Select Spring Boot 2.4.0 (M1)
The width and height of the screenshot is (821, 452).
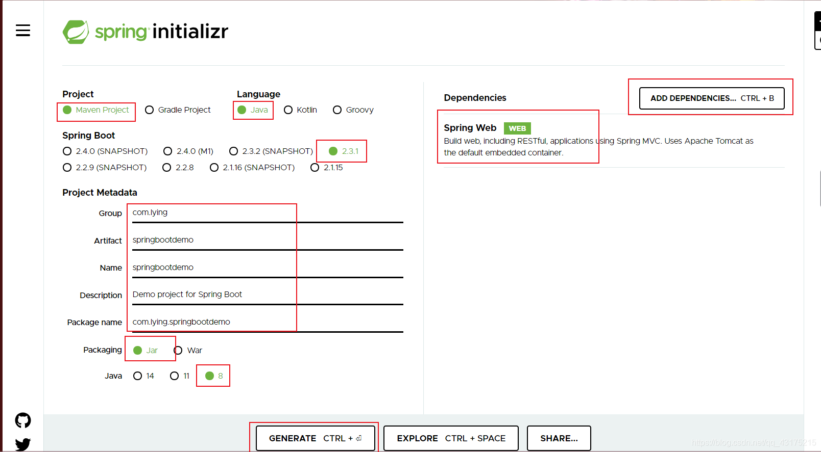[188, 151]
